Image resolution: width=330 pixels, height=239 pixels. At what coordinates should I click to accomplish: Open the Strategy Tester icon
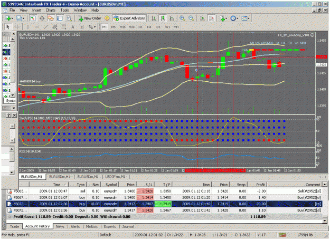click(69, 18)
